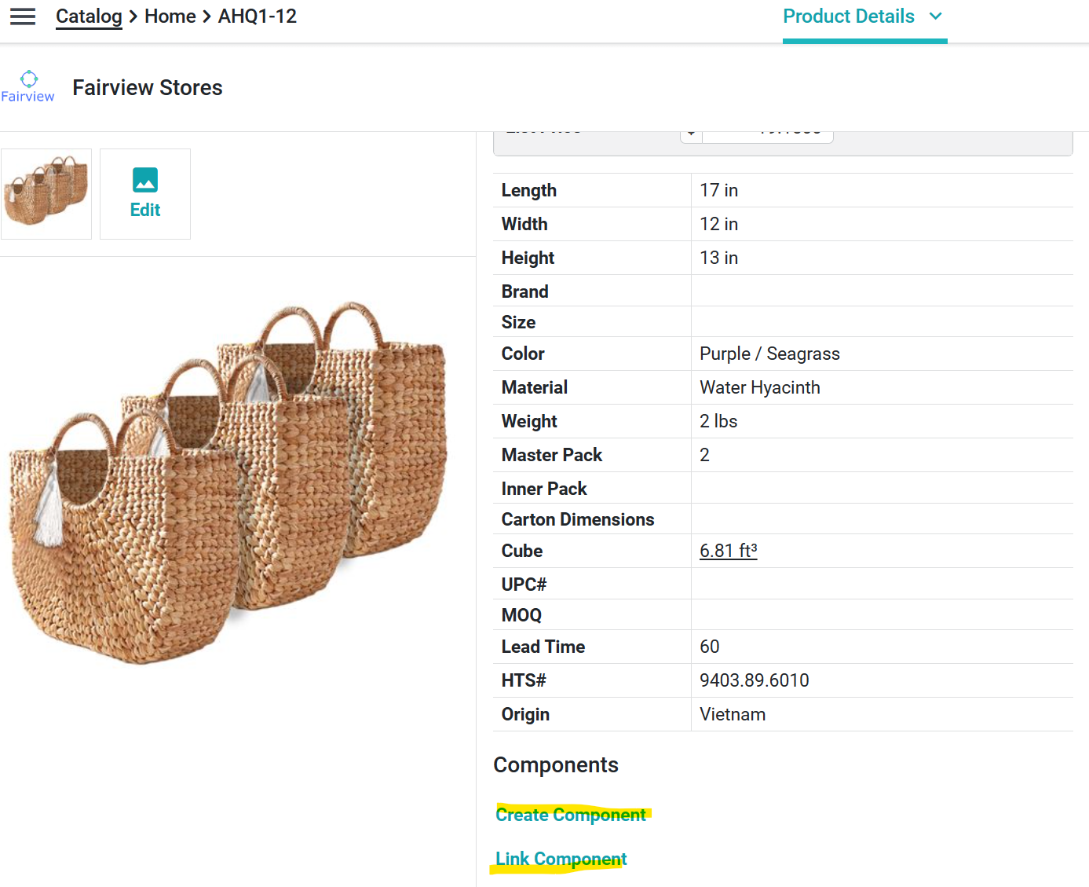Click the Purple / Seagrass color value
This screenshot has width=1089, height=887.
769,354
